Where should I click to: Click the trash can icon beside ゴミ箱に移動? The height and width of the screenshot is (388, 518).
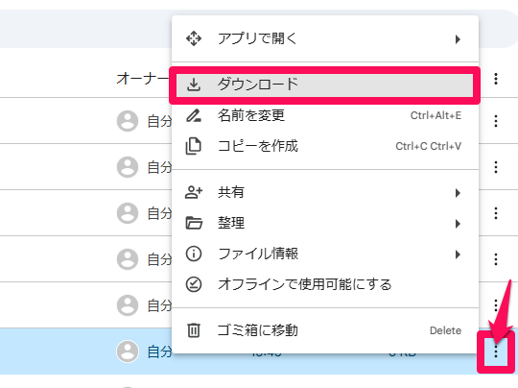tap(194, 330)
